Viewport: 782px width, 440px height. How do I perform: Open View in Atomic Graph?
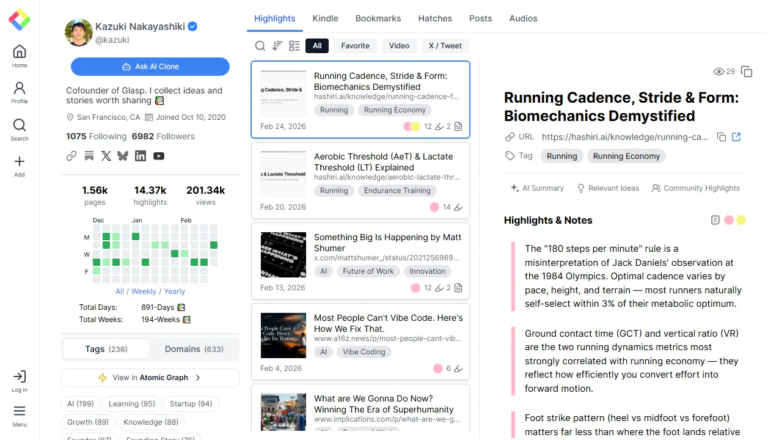pyautogui.click(x=150, y=378)
